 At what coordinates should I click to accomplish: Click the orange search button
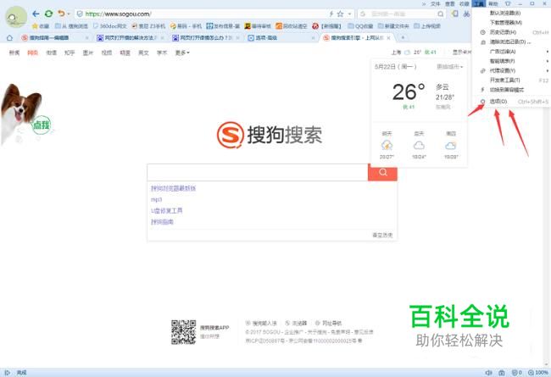click(x=382, y=172)
